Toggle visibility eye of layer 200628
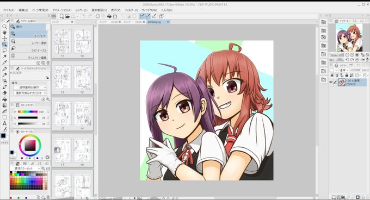The width and height of the screenshot is (370, 200). click(331, 82)
